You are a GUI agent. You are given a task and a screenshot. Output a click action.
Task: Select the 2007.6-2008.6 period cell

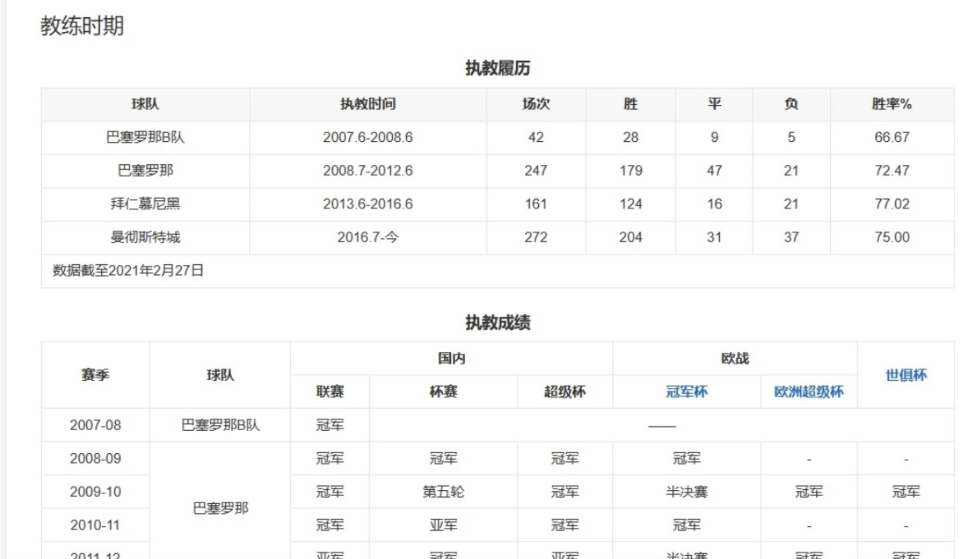[x=368, y=137]
